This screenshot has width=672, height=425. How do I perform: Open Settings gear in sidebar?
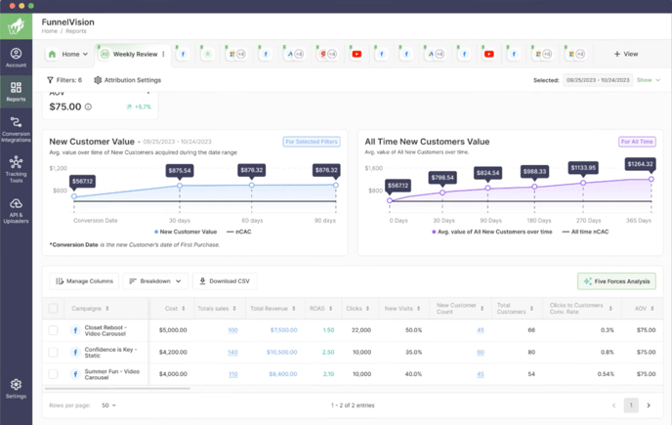point(16,389)
